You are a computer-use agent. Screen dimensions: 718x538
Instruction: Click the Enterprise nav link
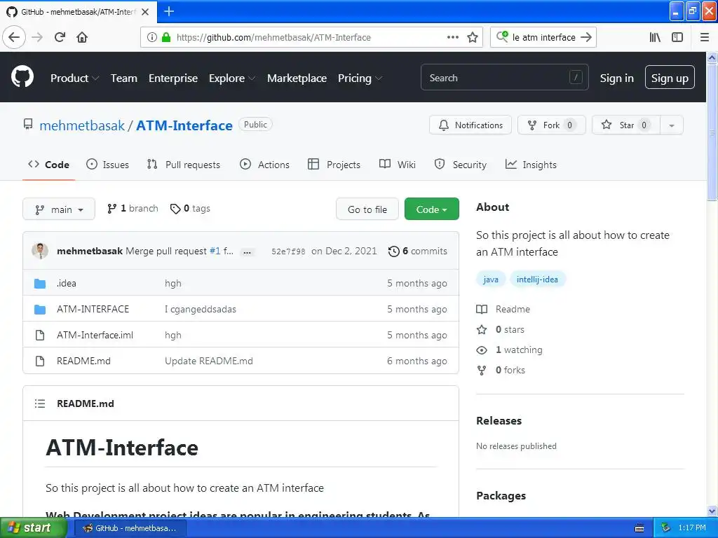tap(173, 78)
